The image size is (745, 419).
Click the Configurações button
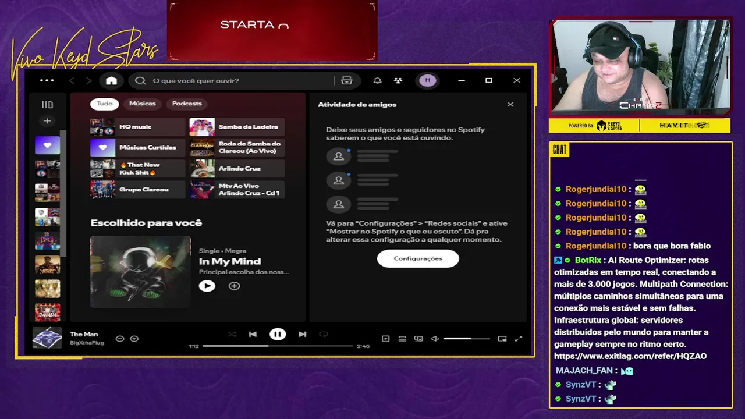pos(418,258)
